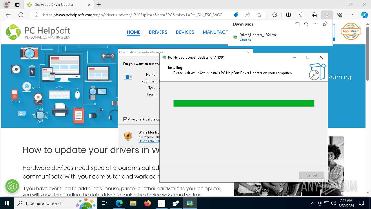Click the taskbar clock showing 7:47 AM
This screenshot has height=209, width=371.
[x=346, y=203]
